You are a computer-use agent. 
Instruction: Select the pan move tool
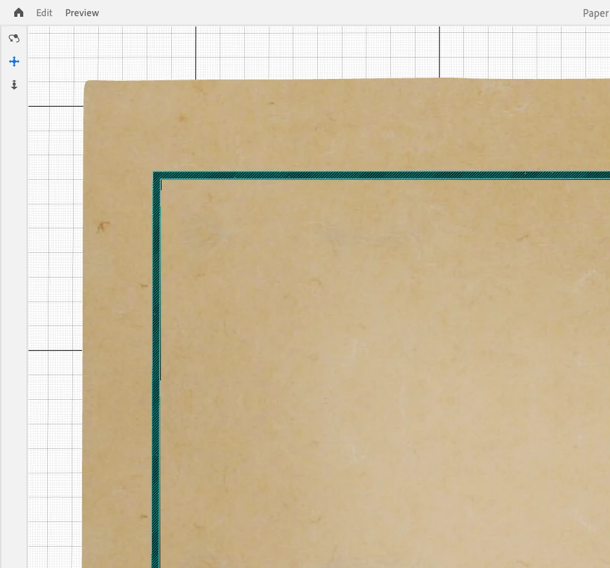point(14,61)
